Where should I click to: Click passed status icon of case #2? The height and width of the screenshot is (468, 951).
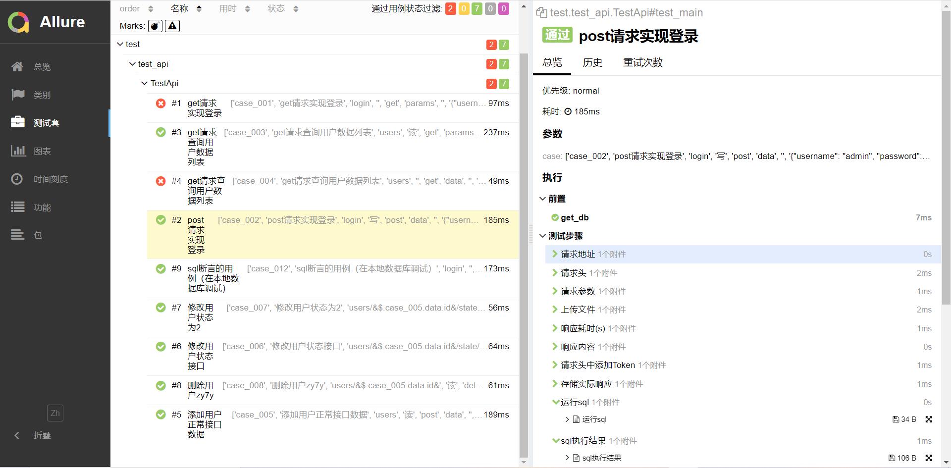coord(160,220)
